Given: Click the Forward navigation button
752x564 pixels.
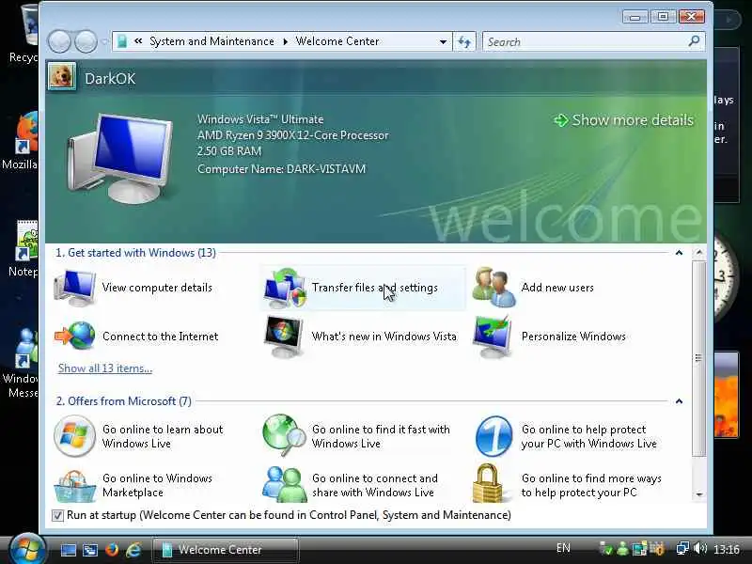Looking at the screenshot, I should [x=86, y=41].
